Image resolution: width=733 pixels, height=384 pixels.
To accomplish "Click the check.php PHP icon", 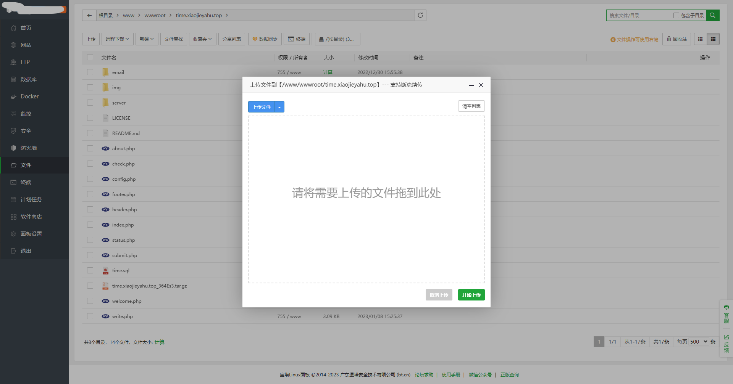I will coord(105,164).
